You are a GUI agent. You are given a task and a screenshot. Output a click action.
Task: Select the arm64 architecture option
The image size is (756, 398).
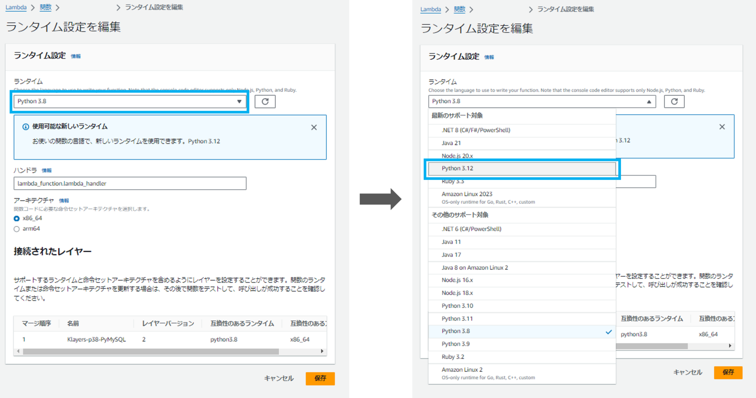click(16, 229)
